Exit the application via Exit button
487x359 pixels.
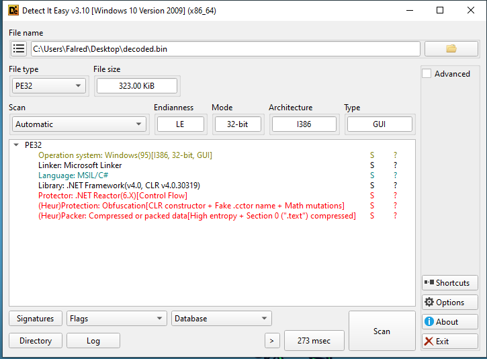[450, 342]
